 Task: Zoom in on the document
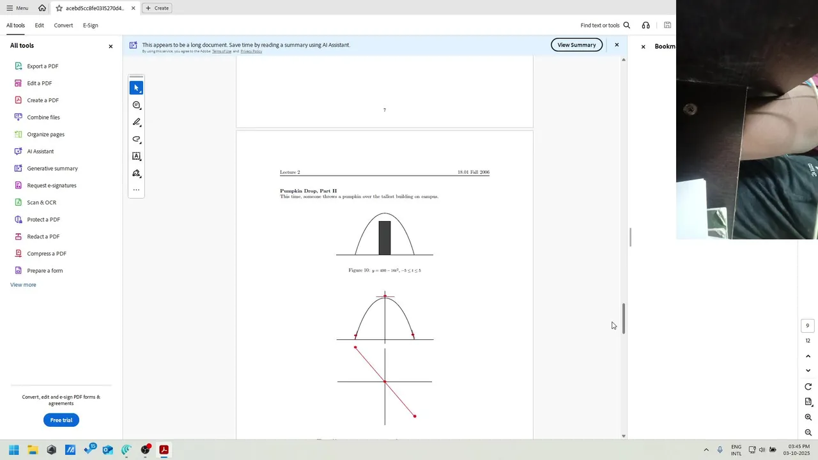pyautogui.click(x=808, y=417)
